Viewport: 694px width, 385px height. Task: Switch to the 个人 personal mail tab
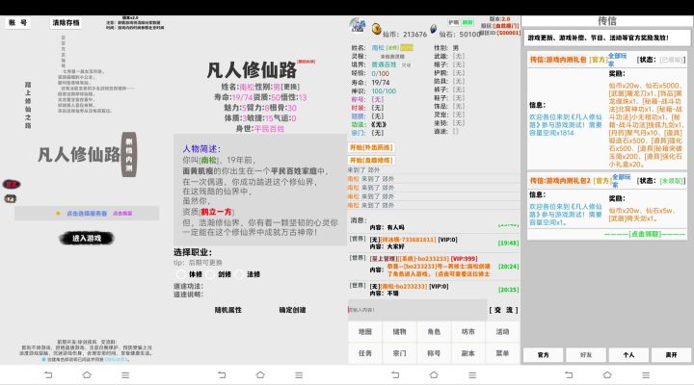628,355
